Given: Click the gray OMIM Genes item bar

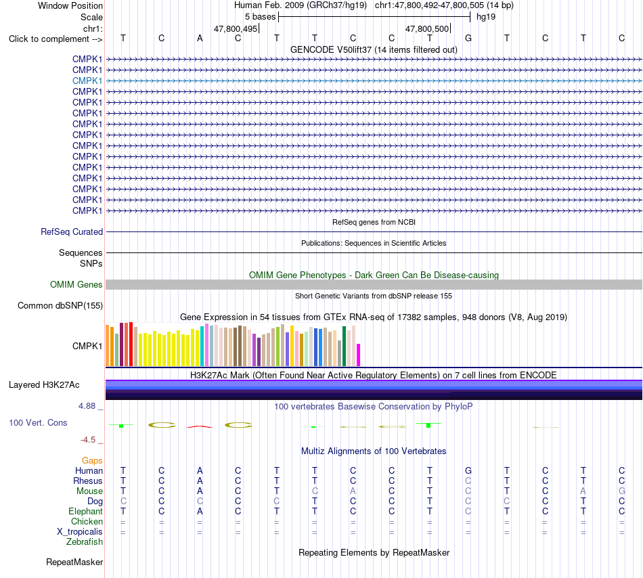Looking at the screenshot, I should click(374, 284).
